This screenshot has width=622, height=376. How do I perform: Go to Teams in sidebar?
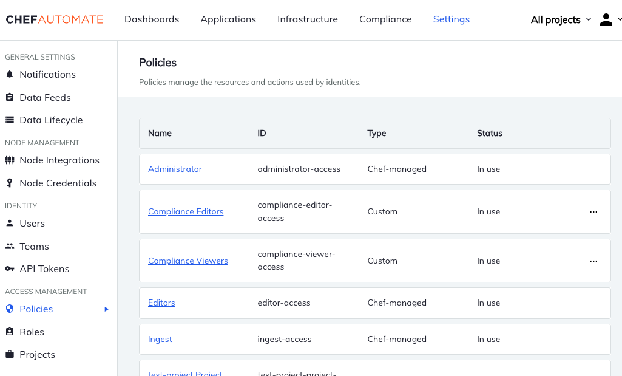[34, 246]
